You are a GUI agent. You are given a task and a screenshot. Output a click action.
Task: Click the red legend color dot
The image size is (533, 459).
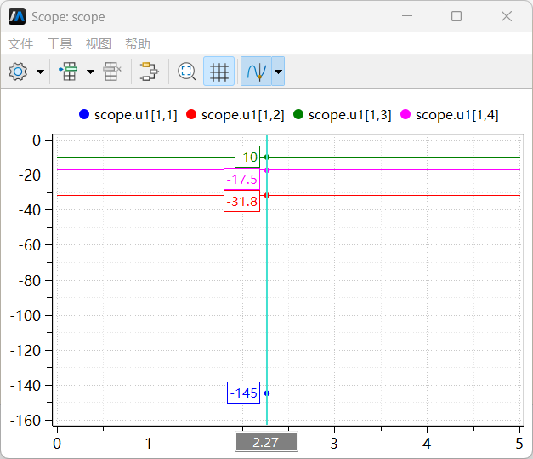pos(191,114)
